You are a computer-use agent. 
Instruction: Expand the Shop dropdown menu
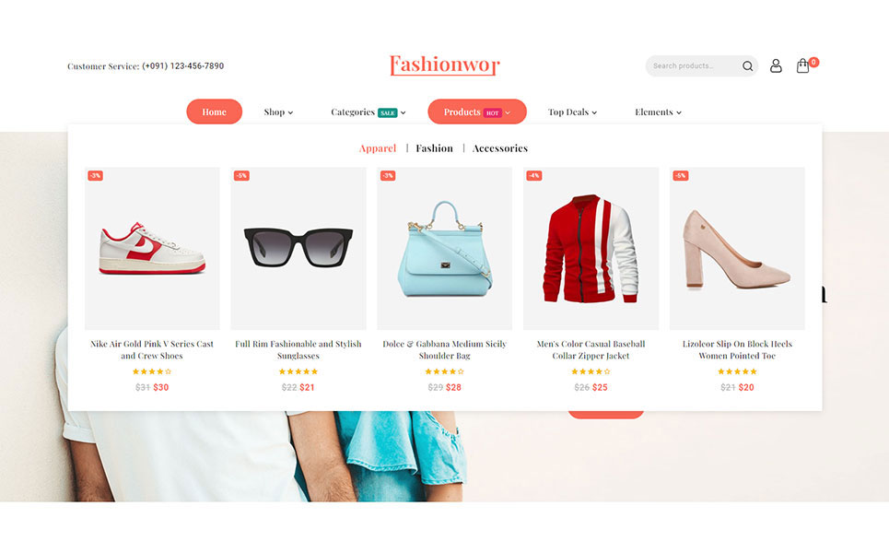(x=278, y=112)
